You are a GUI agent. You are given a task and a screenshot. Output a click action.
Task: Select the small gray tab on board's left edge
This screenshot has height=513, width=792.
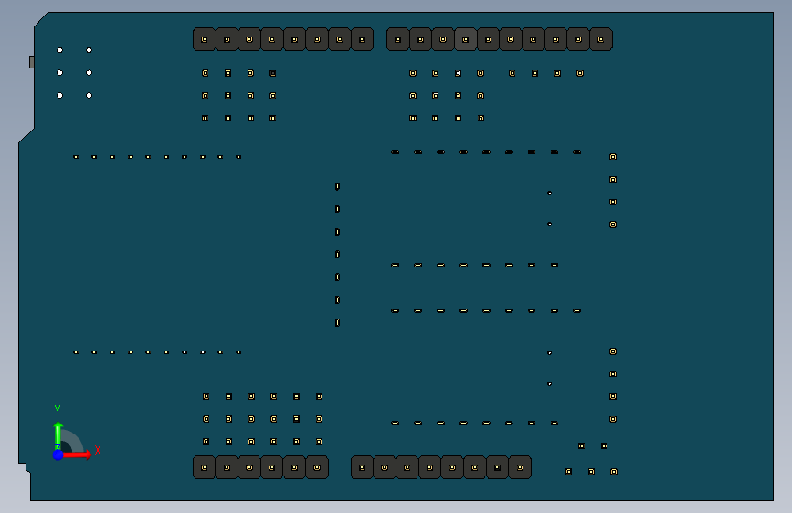(32, 62)
